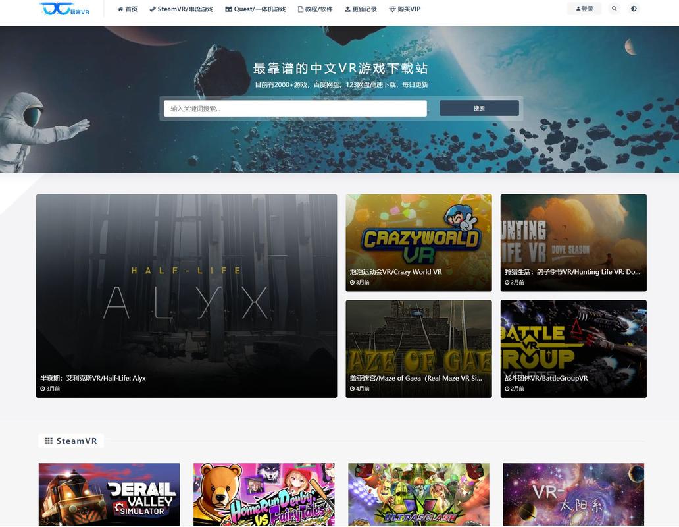The height and width of the screenshot is (527, 679).
Task: Click the '4月前' time under Maze of Gaea
Action: point(360,389)
